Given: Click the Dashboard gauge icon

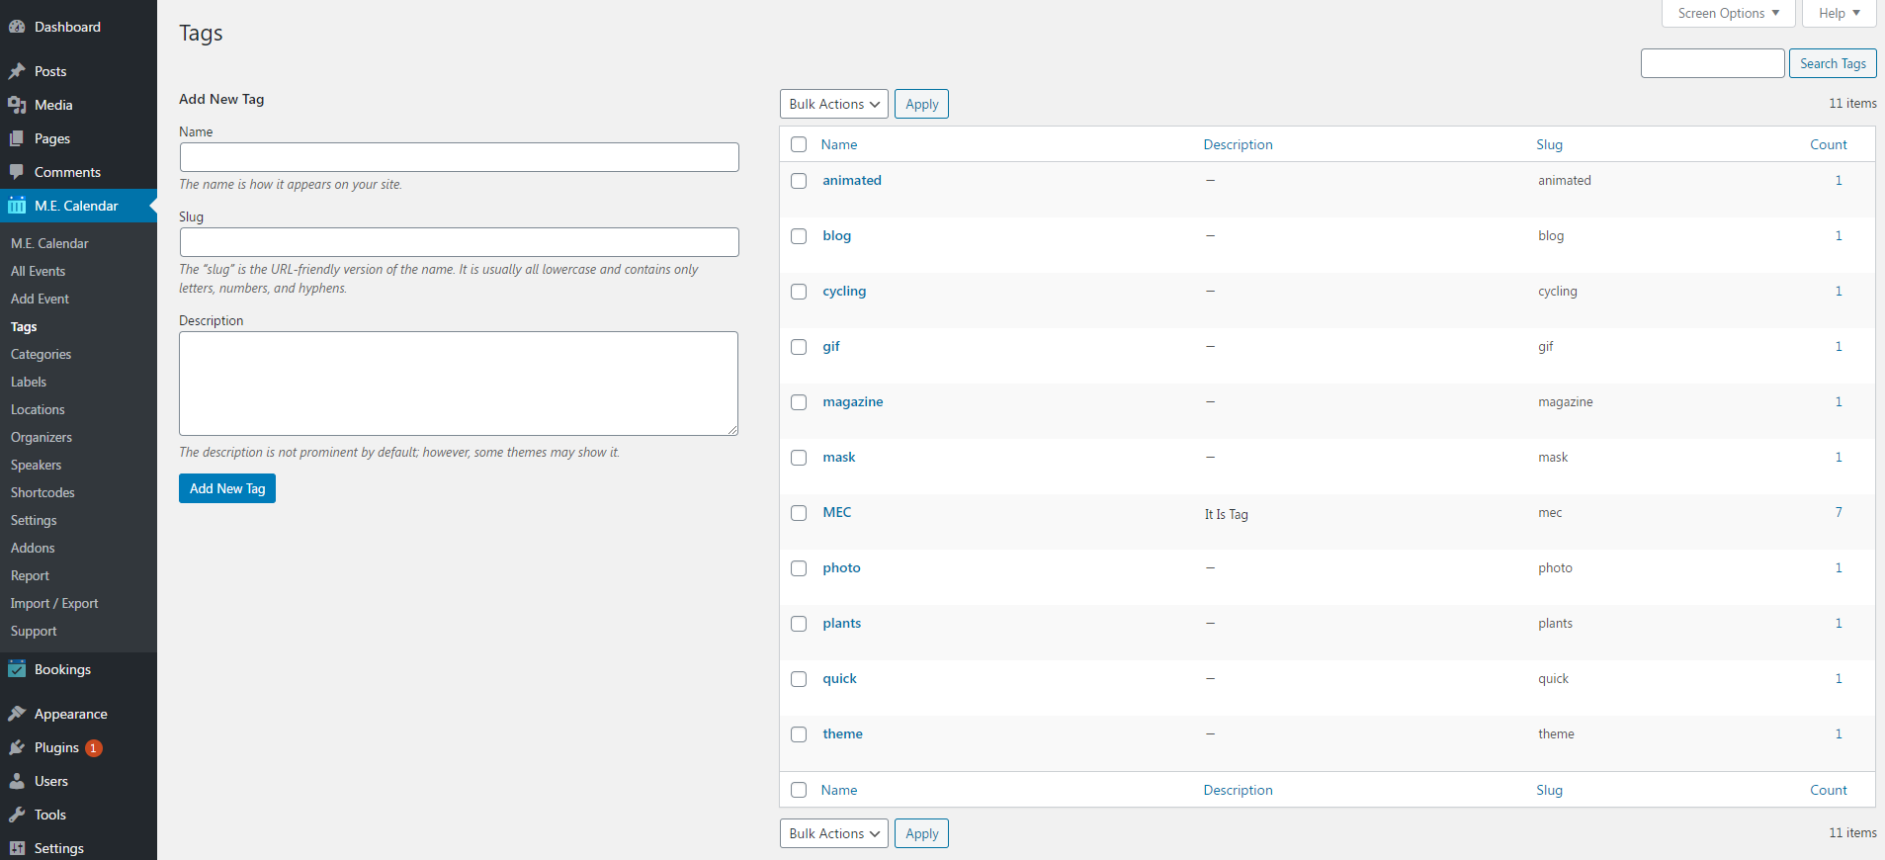Looking at the screenshot, I should [x=17, y=27].
